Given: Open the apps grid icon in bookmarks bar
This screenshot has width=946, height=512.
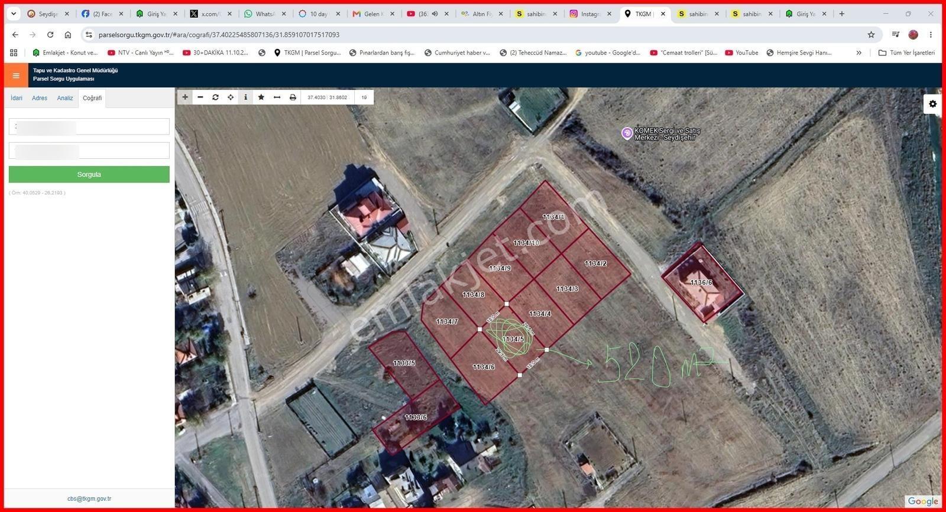Looking at the screenshot, I should (14, 53).
